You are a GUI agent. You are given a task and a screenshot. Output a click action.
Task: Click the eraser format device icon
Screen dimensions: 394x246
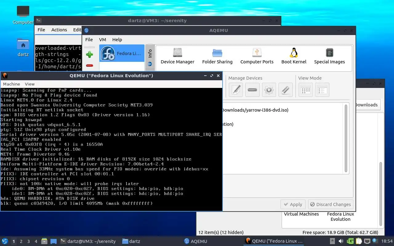(285, 90)
